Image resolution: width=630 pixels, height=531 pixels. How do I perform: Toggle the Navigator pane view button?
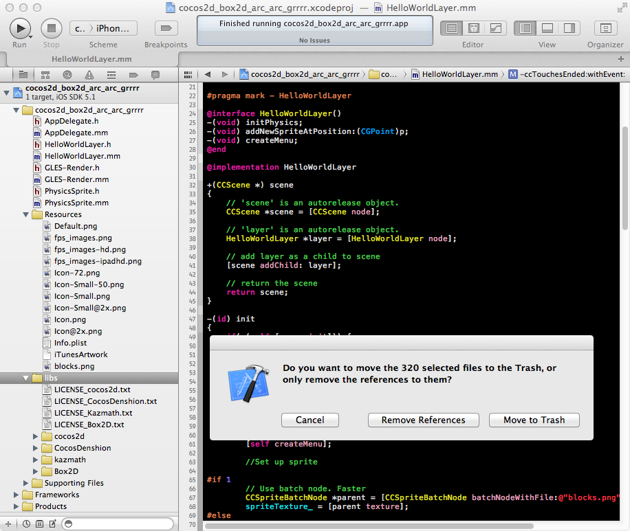pyautogui.click(x=525, y=28)
